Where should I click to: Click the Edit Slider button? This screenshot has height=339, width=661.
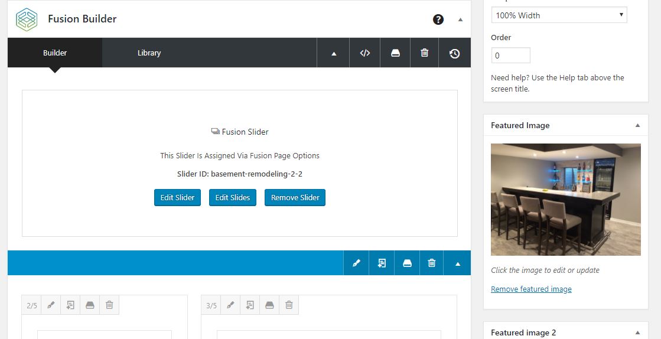click(177, 197)
